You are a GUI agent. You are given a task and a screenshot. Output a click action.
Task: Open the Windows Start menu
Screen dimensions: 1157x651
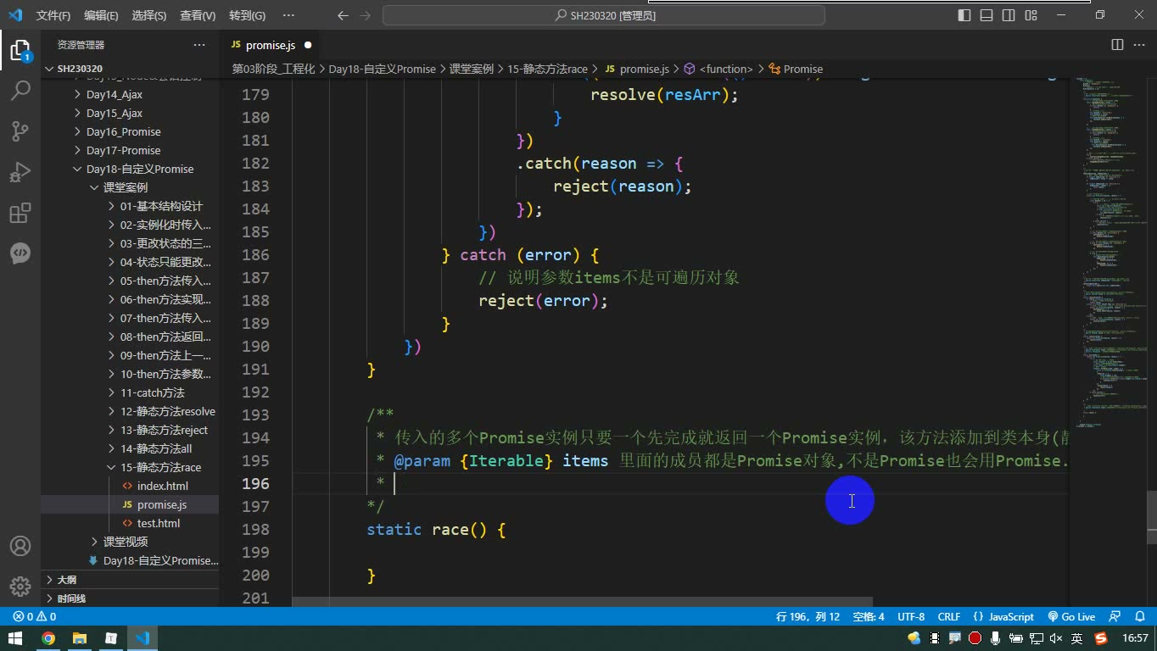point(15,638)
